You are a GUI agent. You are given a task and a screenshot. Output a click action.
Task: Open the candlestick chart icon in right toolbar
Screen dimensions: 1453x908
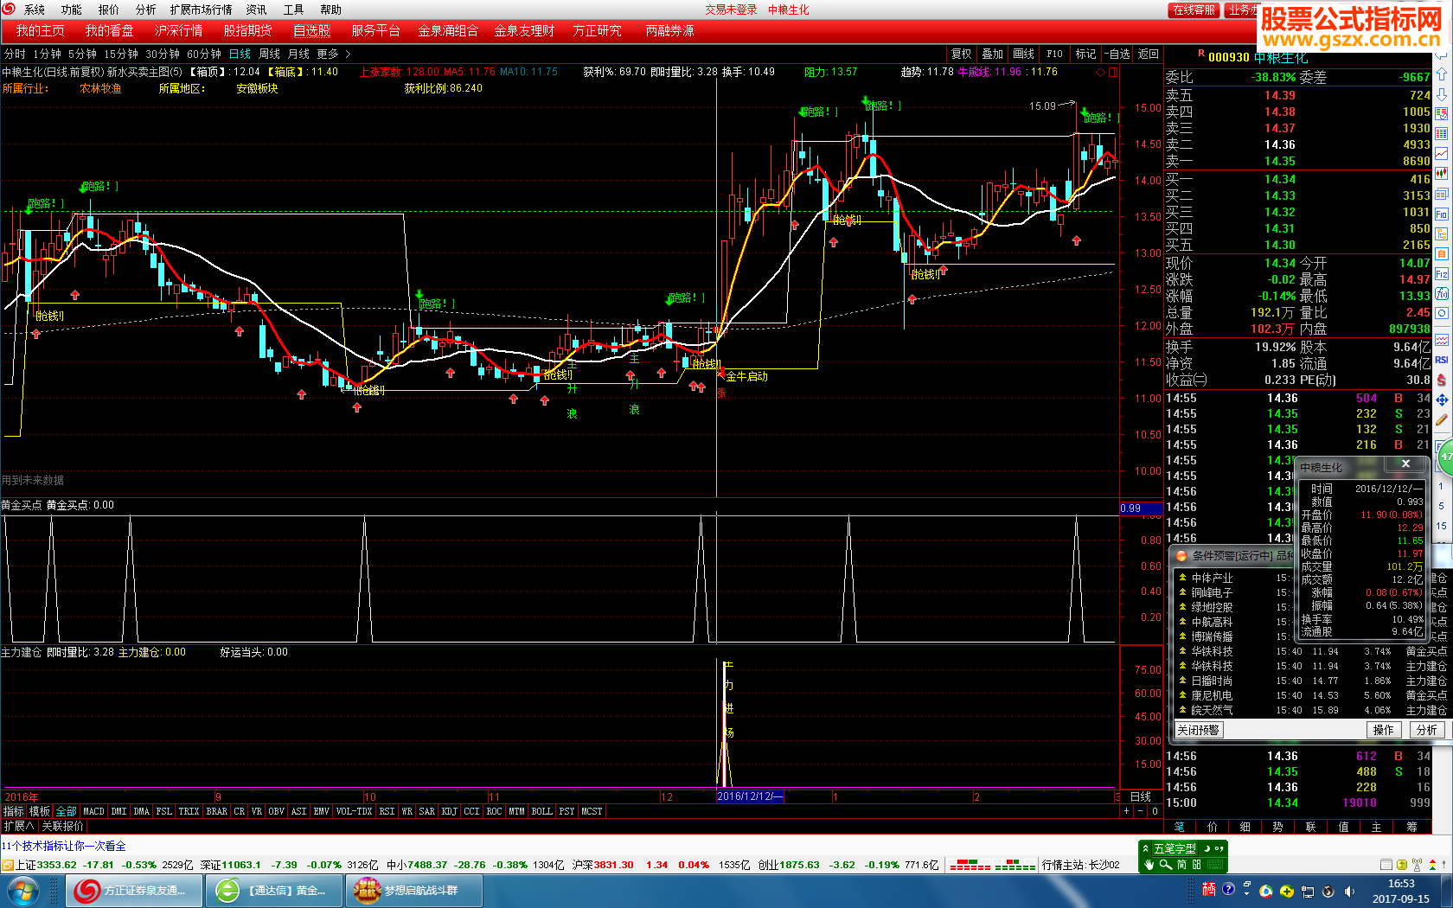click(x=1442, y=173)
